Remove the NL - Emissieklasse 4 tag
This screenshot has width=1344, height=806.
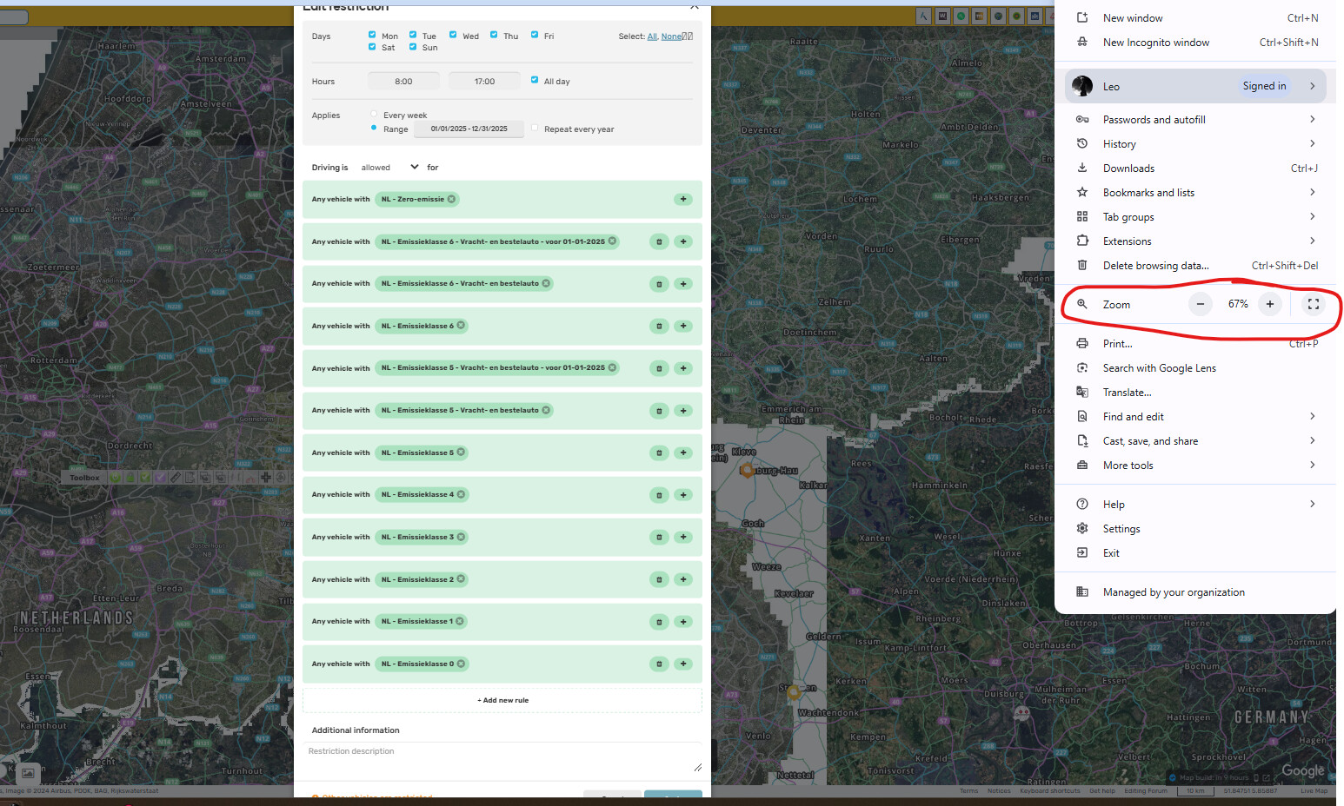[461, 494]
